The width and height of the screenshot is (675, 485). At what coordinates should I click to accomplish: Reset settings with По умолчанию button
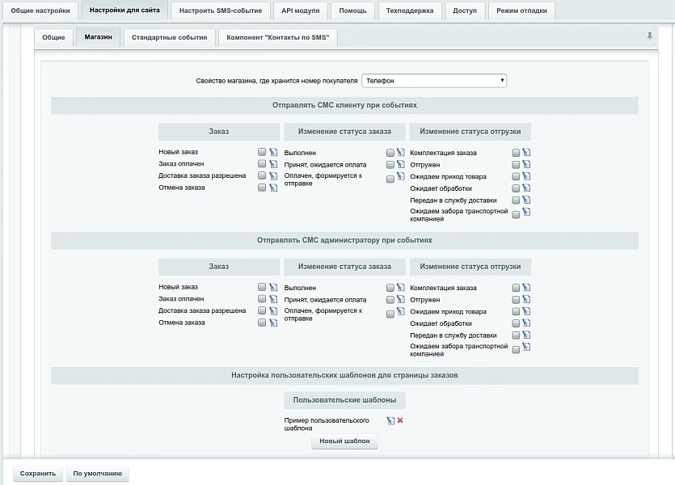click(97, 474)
